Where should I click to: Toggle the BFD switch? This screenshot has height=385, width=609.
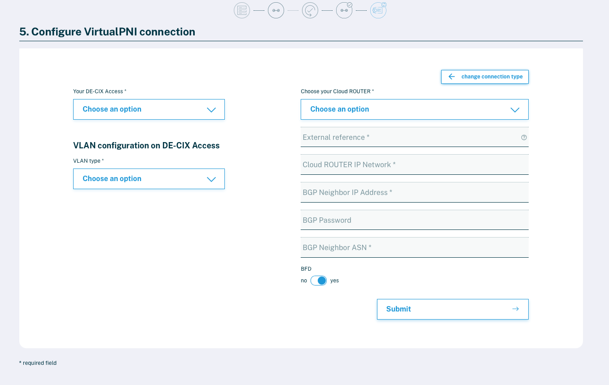click(319, 281)
